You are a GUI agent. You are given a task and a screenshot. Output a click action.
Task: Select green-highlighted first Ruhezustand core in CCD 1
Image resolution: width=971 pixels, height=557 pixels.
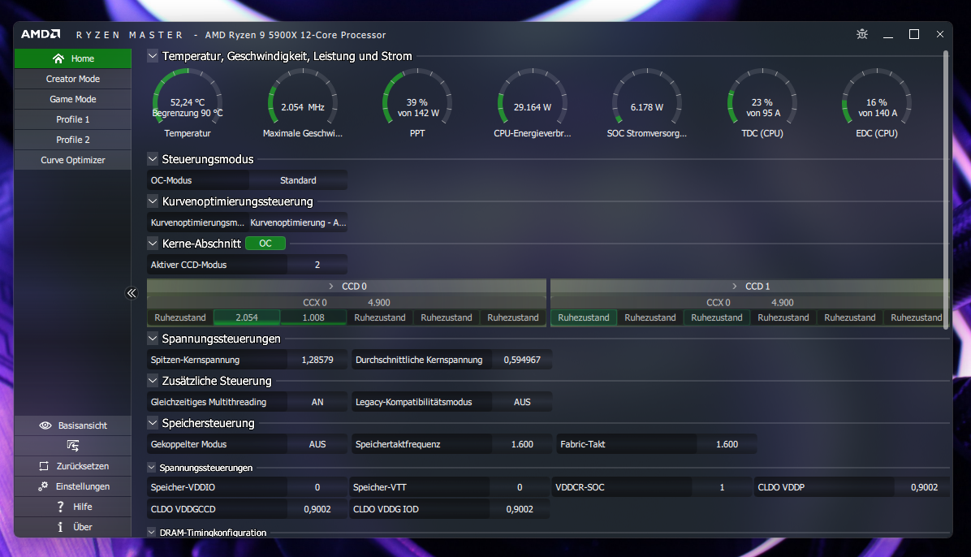[584, 317]
